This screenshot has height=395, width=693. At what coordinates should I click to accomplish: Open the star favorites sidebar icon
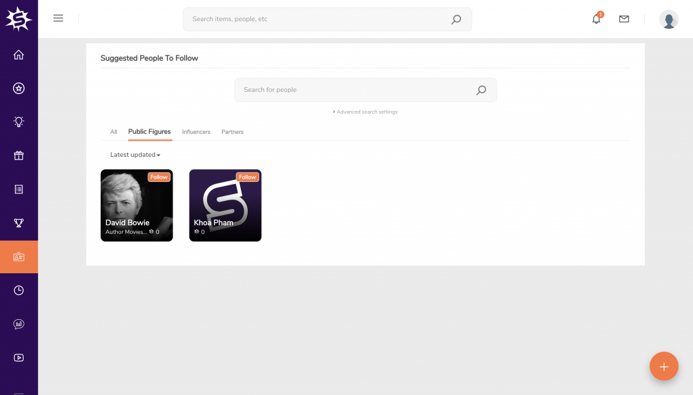(x=18, y=89)
